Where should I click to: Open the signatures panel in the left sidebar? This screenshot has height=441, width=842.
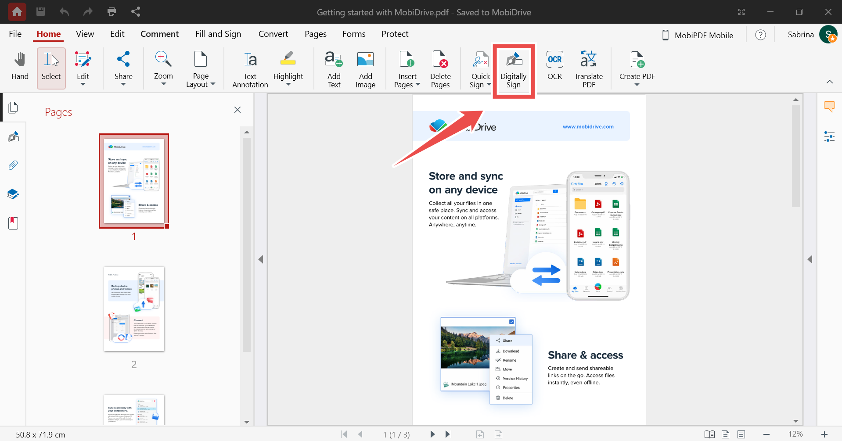pyautogui.click(x=13, y=137)
